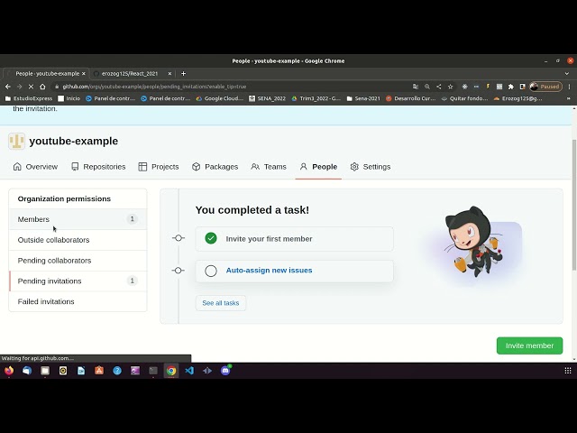Open the Overview tab
The image size is (577, 433).
pyautogui.click(x=35, y=167)
